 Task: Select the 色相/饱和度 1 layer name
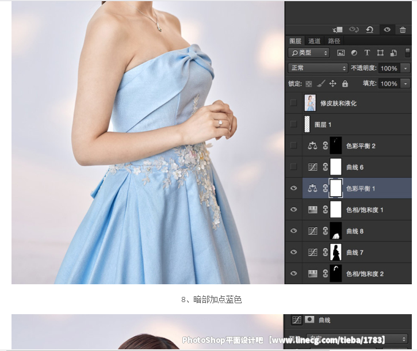click(x=365, y=210)
